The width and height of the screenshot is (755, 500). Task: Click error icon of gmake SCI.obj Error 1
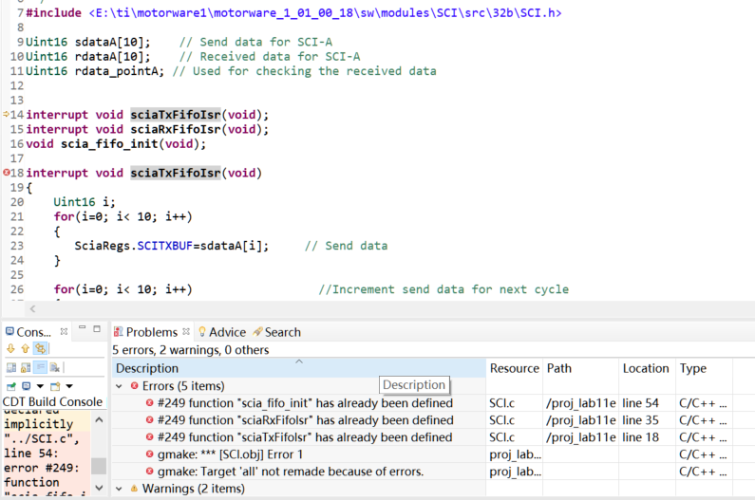tap(150, 454)
